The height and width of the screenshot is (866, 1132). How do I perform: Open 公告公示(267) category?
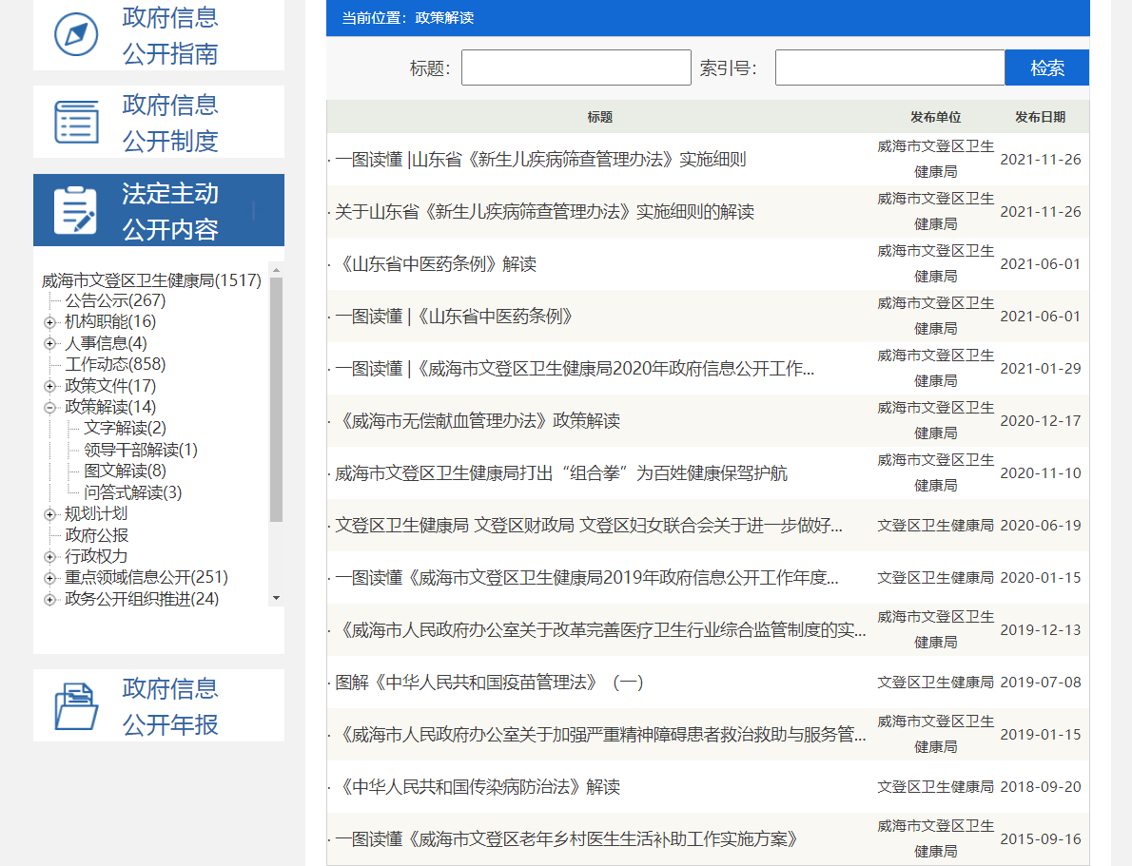[x=115, y=300]
